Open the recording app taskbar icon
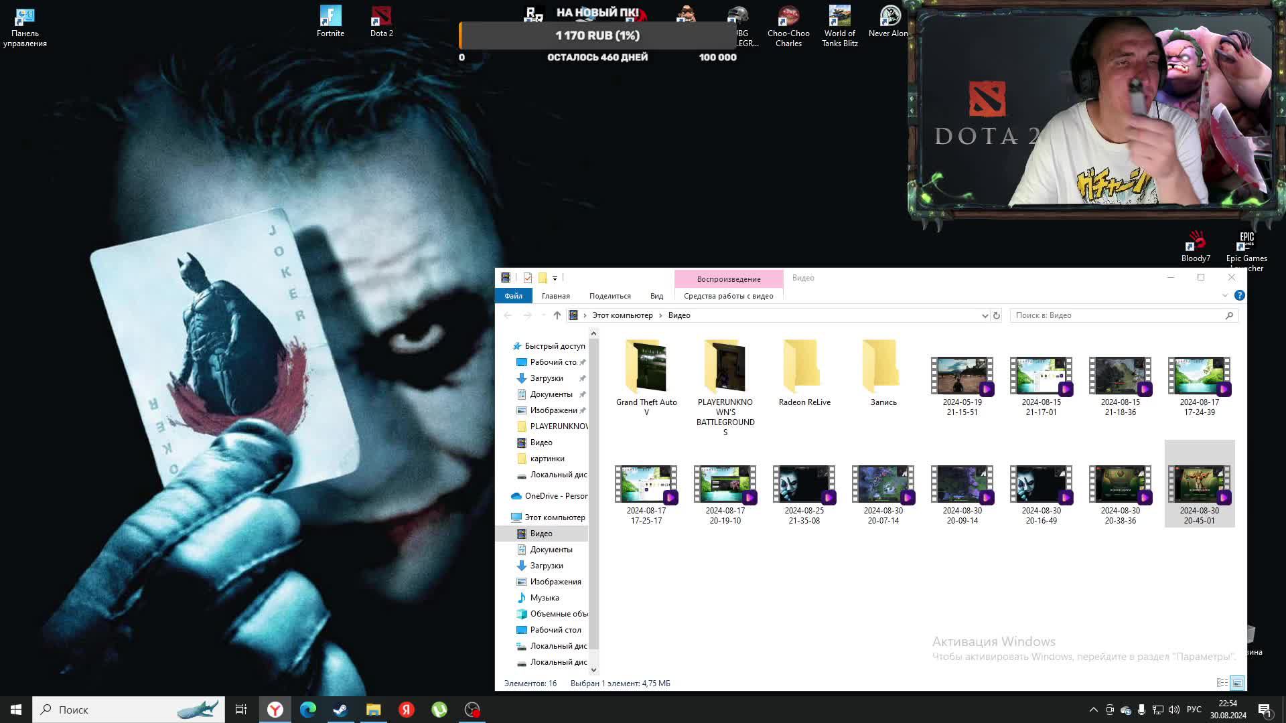Viewport: 1286px width, 723px height. [472, 710]
